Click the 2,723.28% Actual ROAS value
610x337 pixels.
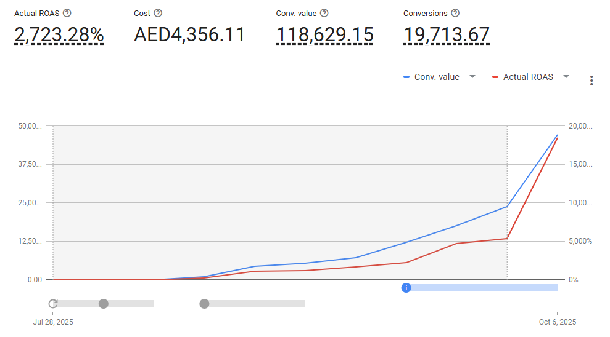coord(59,35)
